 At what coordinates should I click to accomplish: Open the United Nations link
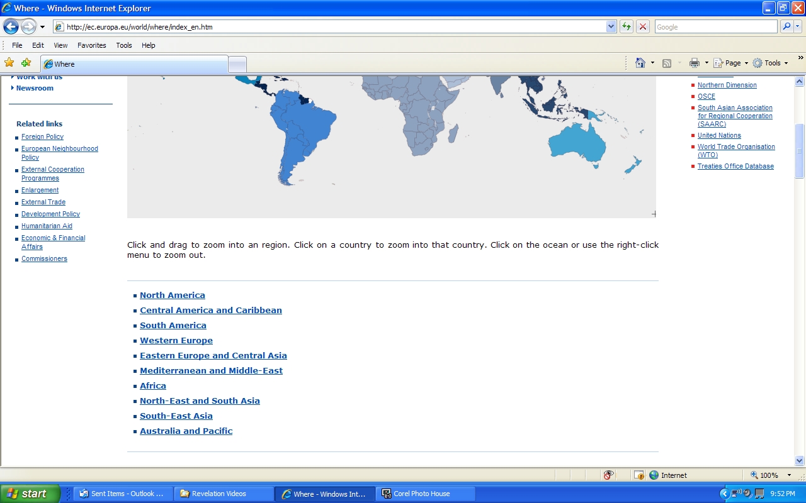pos(719,135)
